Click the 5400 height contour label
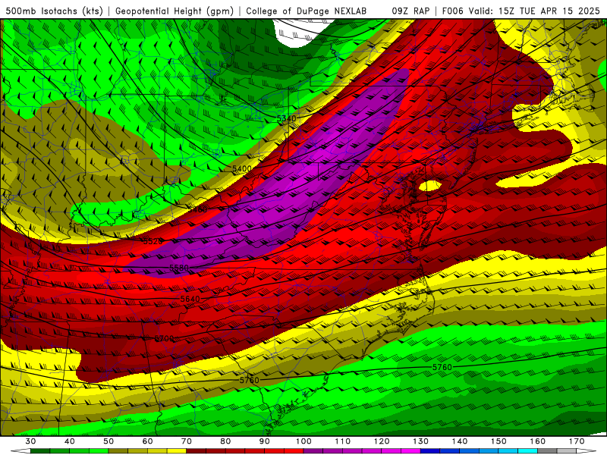607x455 pixels. point(242,168)
